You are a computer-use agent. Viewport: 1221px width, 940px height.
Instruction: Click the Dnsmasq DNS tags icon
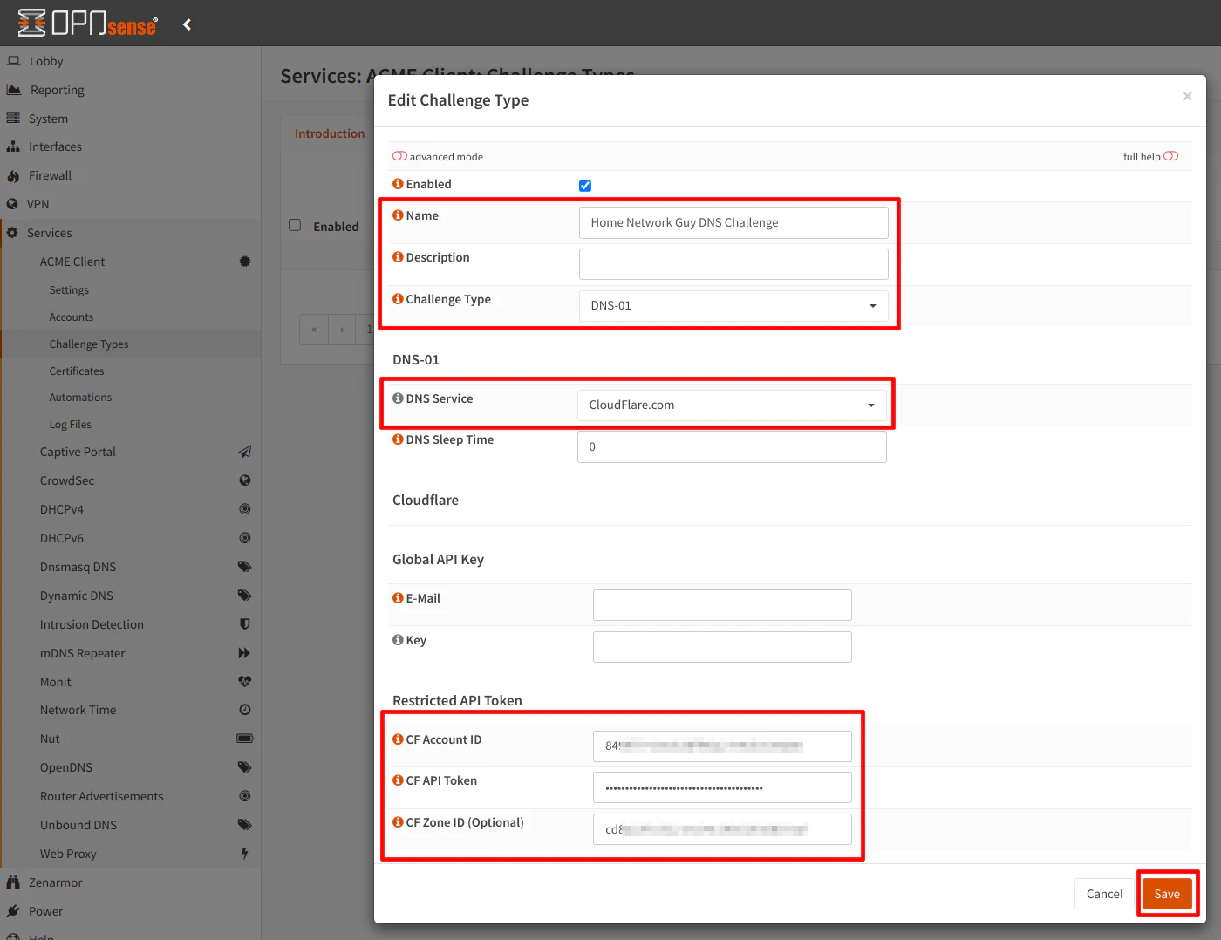tap(245, 567)
